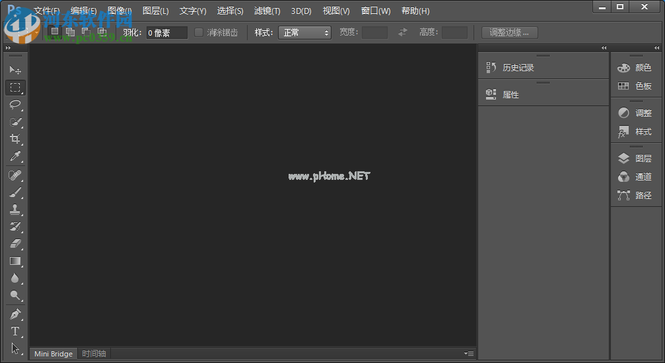Collapse the right icon panel arrows
The height and width of the screenshot is (363, 665).
point(657,48)
